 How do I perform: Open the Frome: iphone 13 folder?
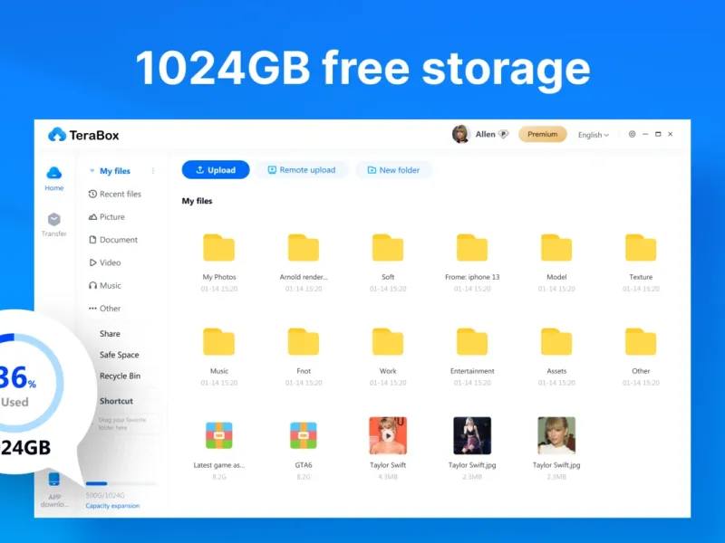click(472, 248)
